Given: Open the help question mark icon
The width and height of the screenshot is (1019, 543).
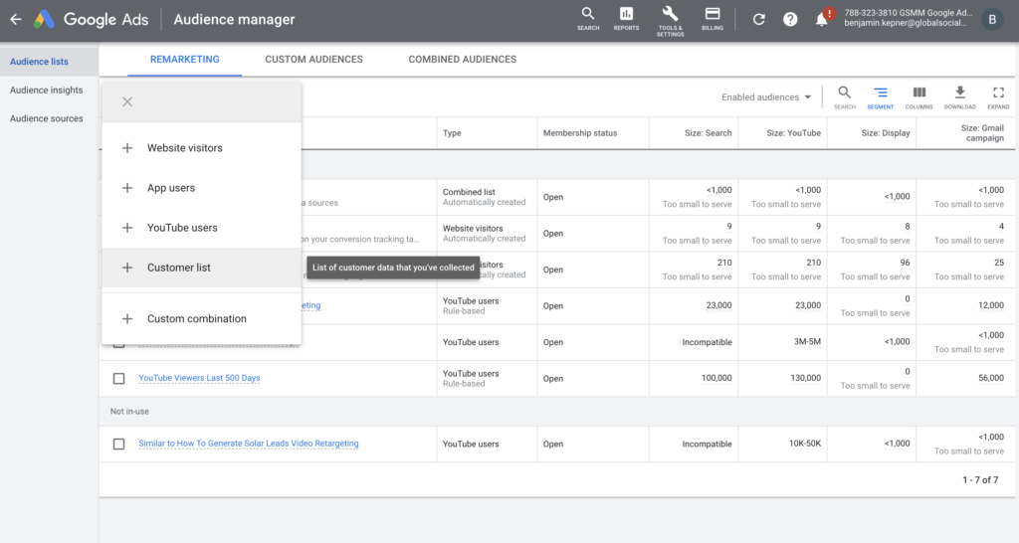Looking at the screenshot, I should 790,20.
